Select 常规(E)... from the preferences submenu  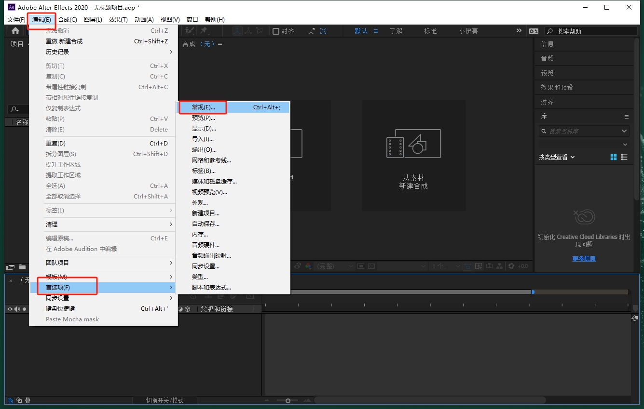click(x=204, y=107)
